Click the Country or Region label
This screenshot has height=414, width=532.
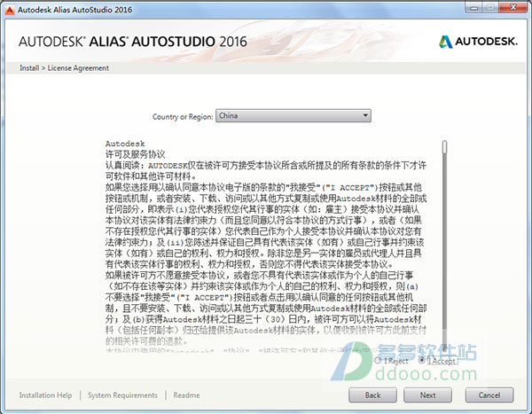(x=183, y=117)
